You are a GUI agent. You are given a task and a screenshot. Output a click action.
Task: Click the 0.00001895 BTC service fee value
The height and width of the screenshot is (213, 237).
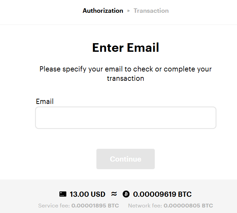pyautogui.click(x=95, y=206)
